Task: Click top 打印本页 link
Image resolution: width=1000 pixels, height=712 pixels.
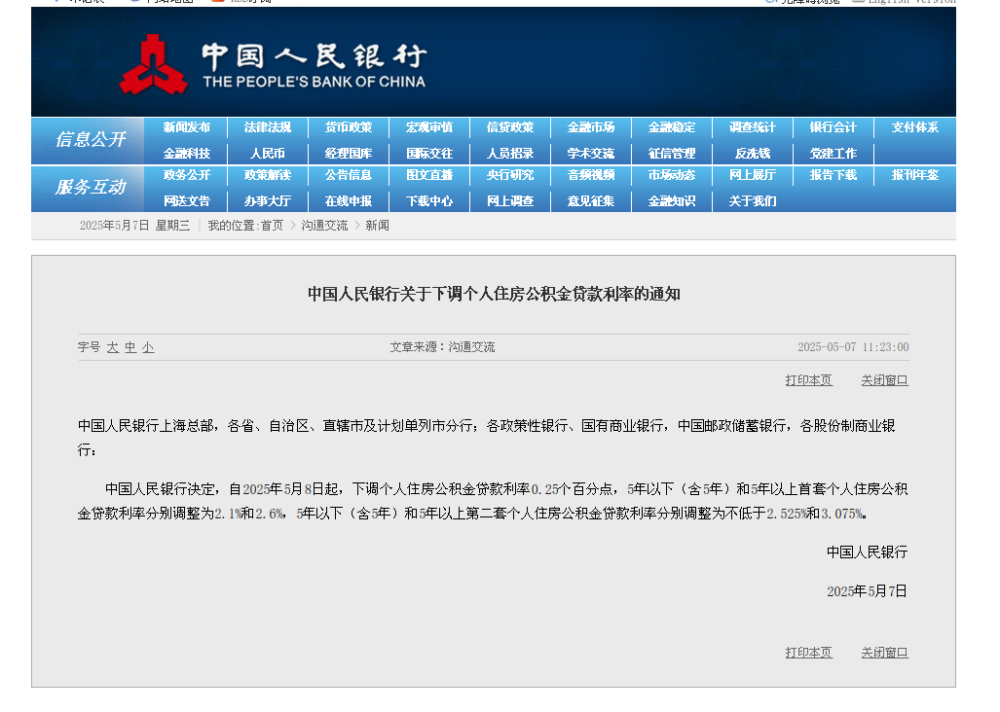Action: [808, 380]
